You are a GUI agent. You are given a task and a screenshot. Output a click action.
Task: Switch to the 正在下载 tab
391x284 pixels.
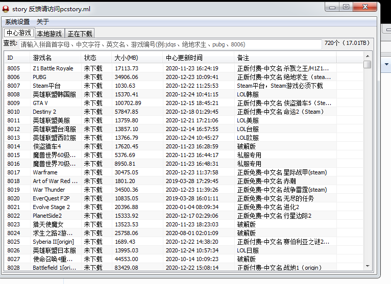click(x=80, y=33)
